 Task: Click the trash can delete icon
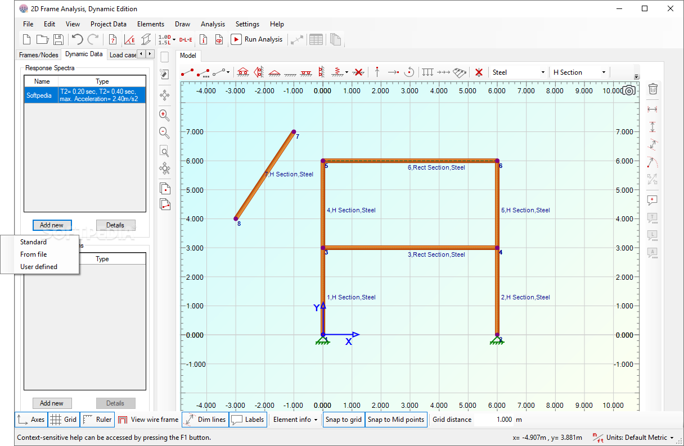(653, 89)
